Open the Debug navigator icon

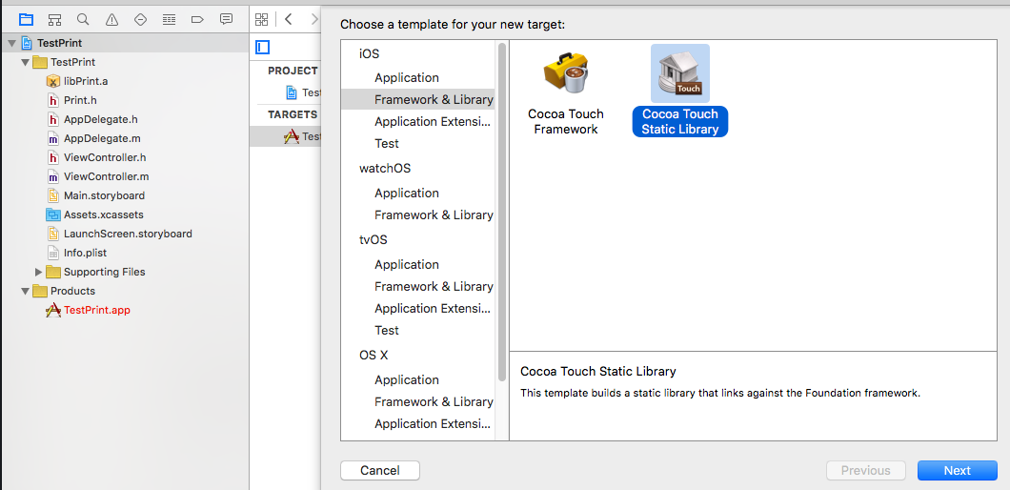point(169,19)
